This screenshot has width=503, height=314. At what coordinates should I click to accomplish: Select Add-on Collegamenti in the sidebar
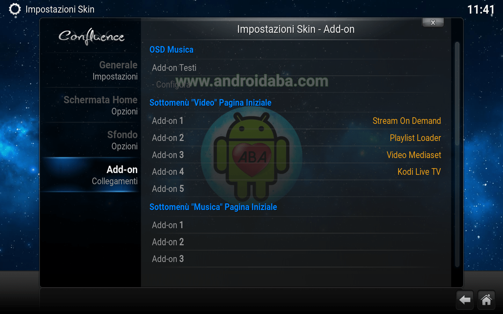(x=92, y=175)
